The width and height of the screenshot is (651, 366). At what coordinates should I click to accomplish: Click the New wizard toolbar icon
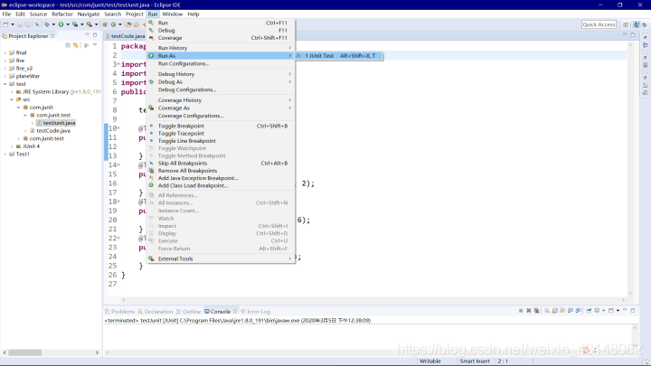[x=5, y=24]
